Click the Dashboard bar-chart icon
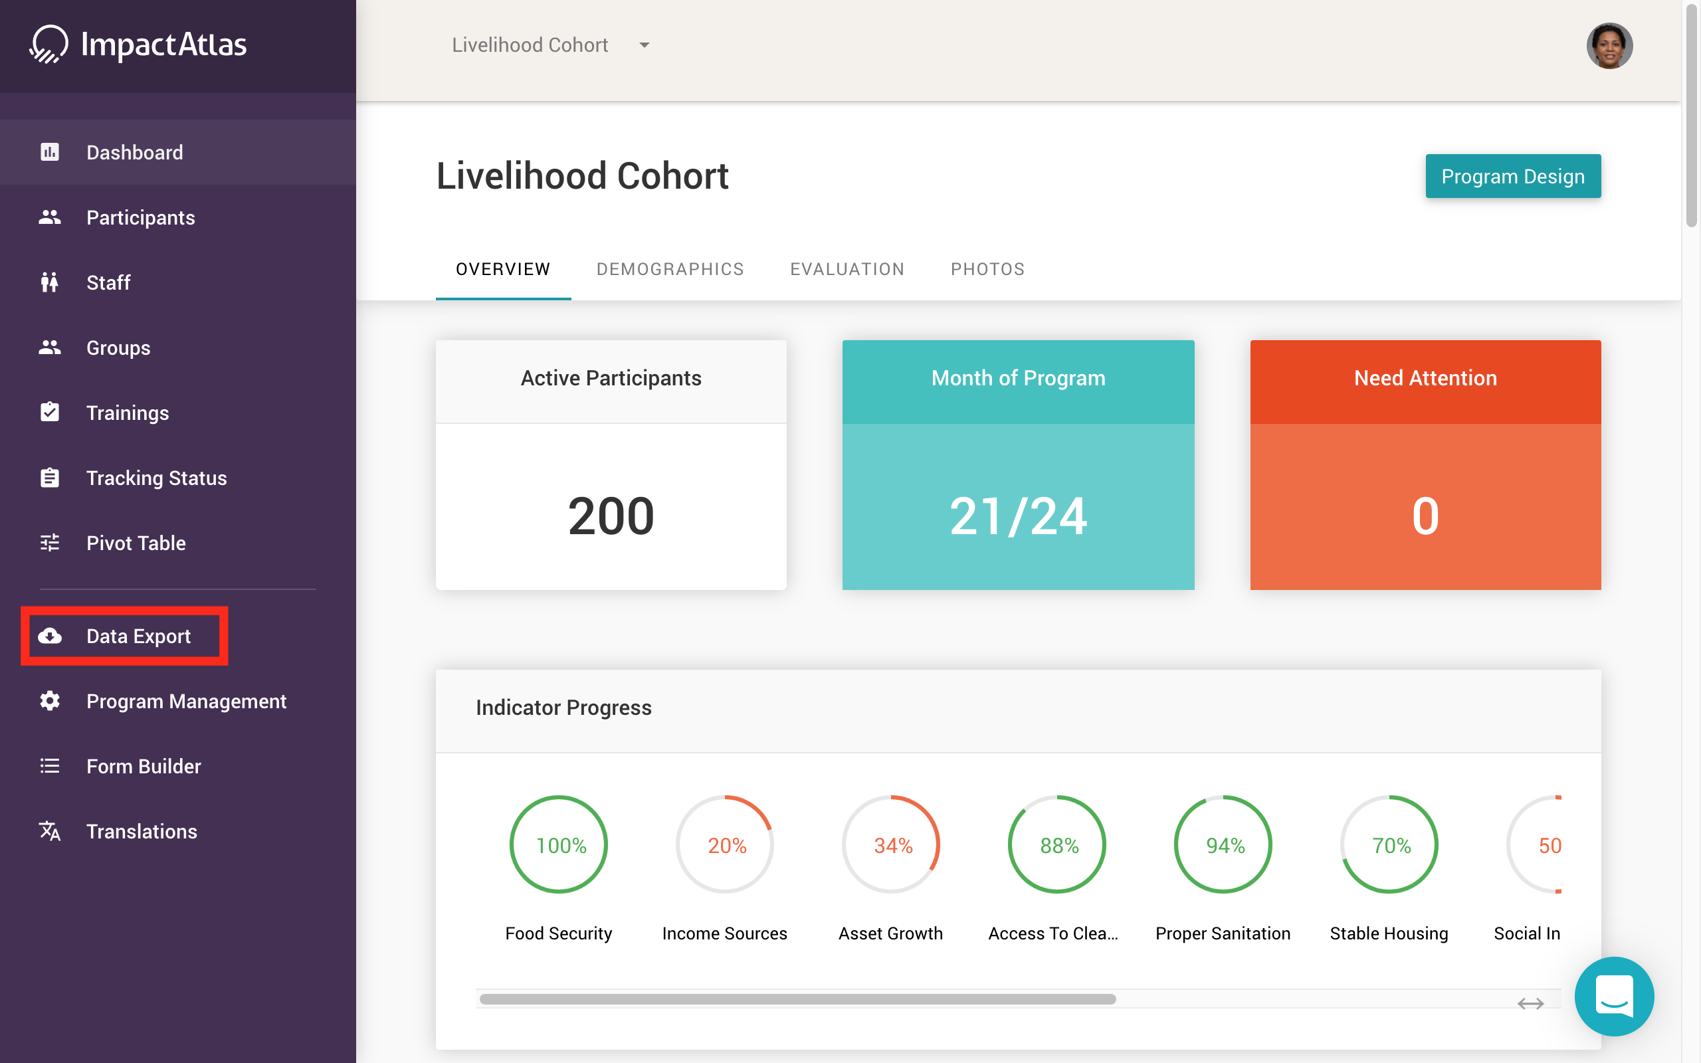 49,152
